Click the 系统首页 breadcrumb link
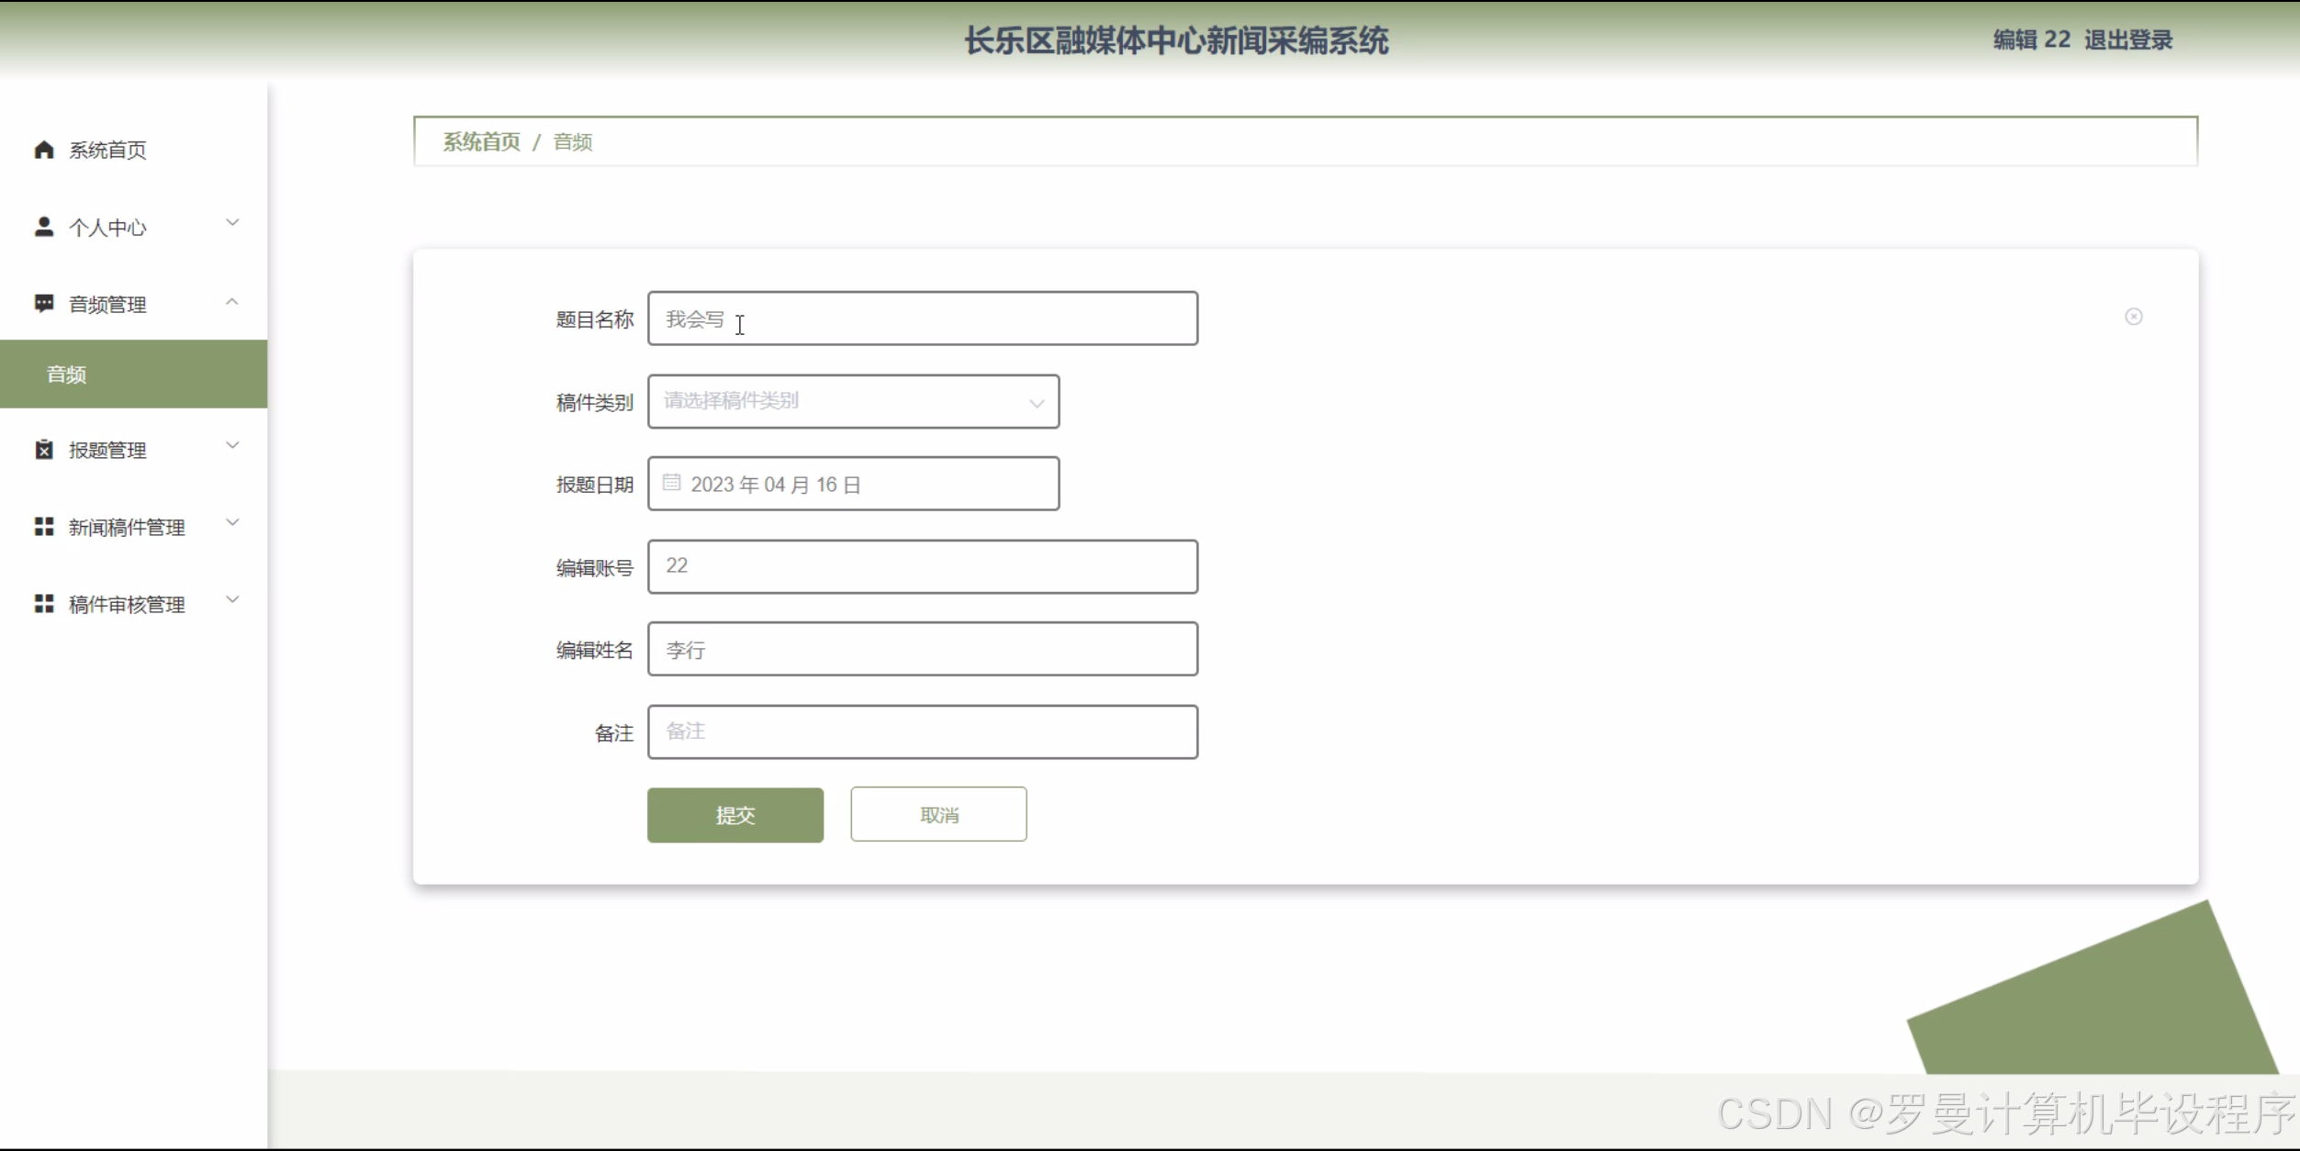 [481, 142]
